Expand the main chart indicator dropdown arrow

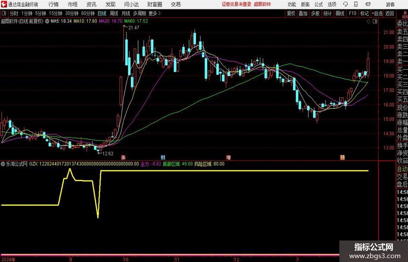[x=47, y=21]
